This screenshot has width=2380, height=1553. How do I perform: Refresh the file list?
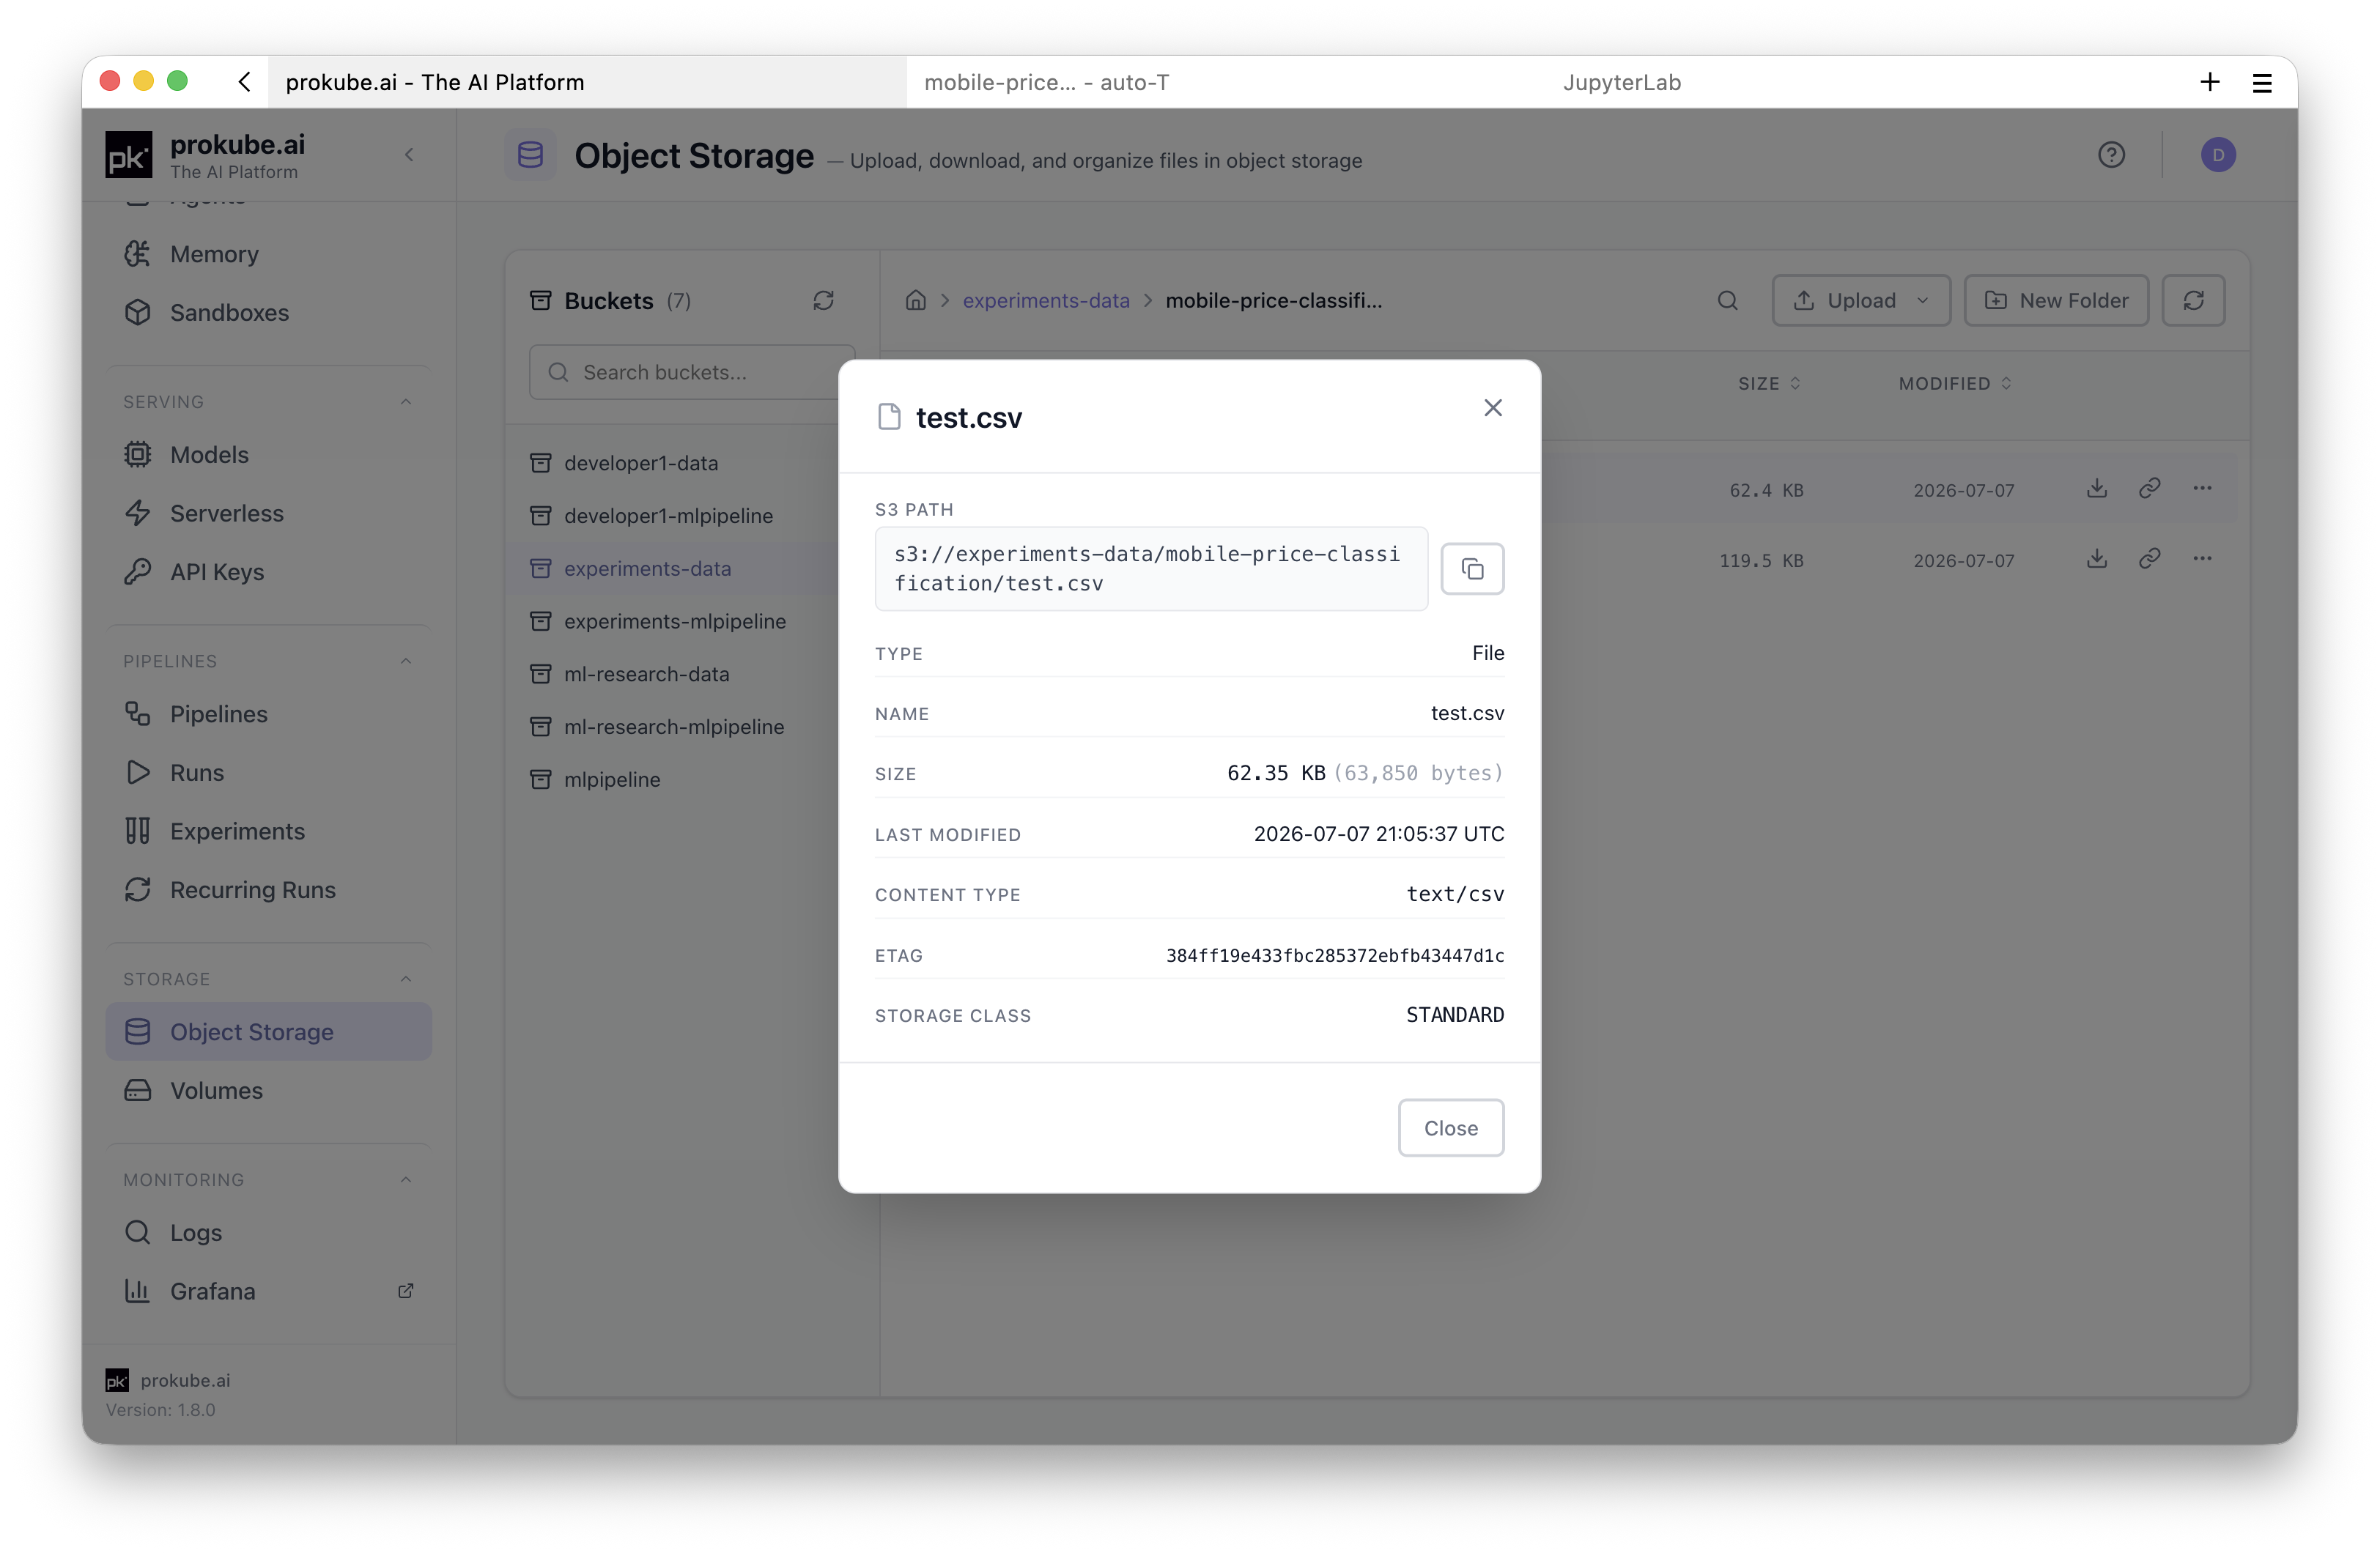click(2193, 300)
